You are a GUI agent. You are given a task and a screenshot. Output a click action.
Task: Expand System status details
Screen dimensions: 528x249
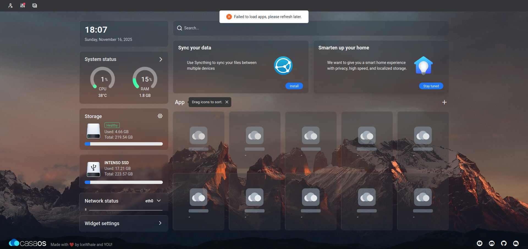[x=161, y=59]
